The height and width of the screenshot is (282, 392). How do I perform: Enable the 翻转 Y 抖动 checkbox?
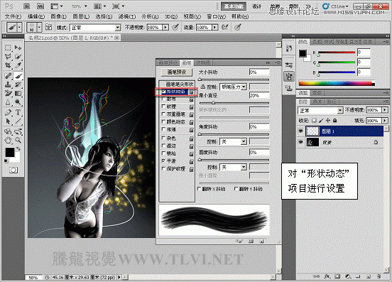click(x=236, y=189)
